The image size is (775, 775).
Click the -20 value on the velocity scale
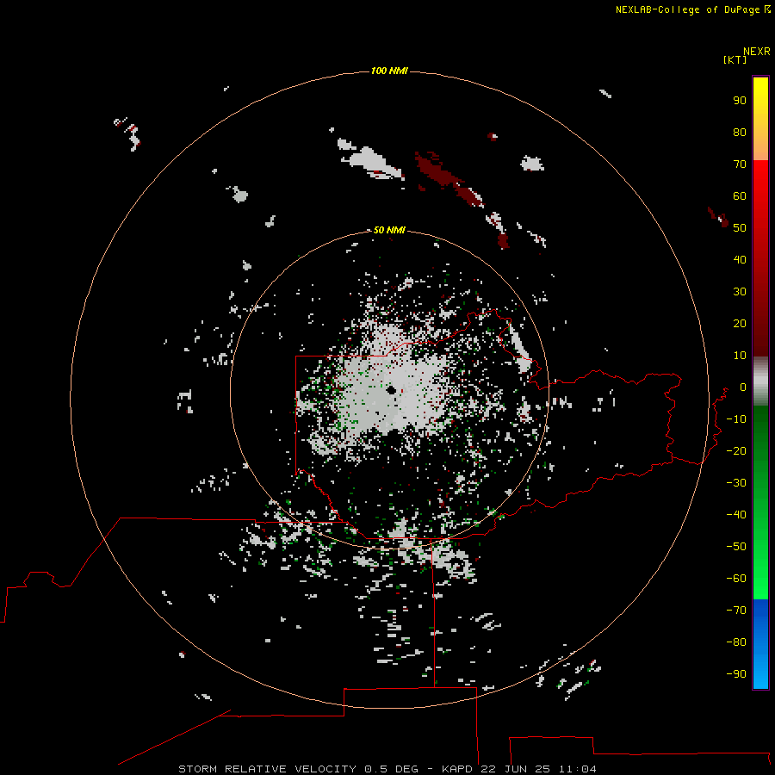736,450
